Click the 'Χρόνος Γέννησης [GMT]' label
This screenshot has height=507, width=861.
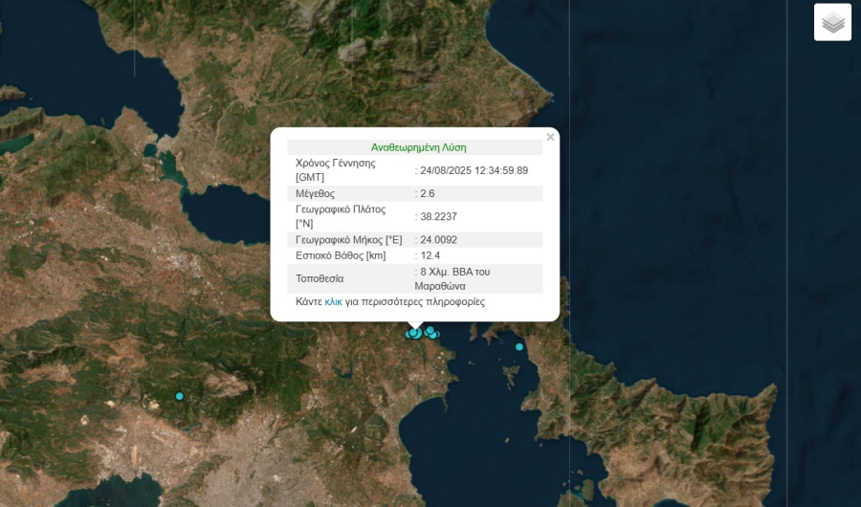[334, 170]
